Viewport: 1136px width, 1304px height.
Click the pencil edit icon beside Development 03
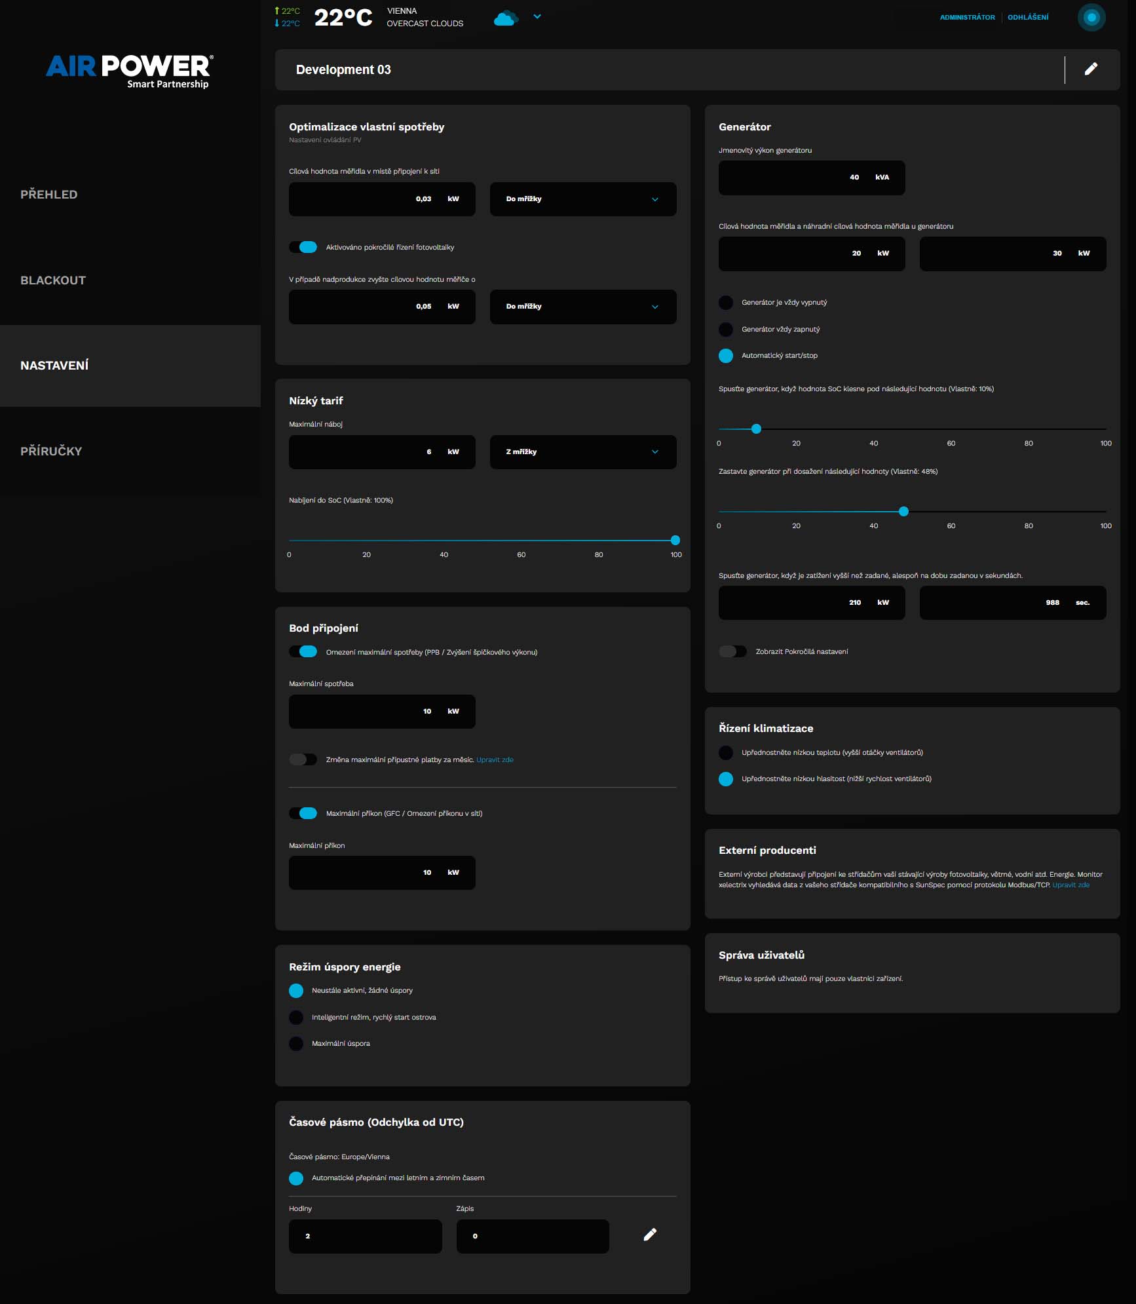click(x=1091, y=69)
